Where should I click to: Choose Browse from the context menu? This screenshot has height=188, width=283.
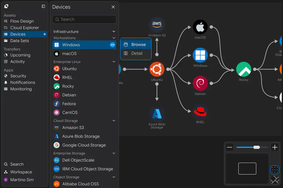(136, 44)
